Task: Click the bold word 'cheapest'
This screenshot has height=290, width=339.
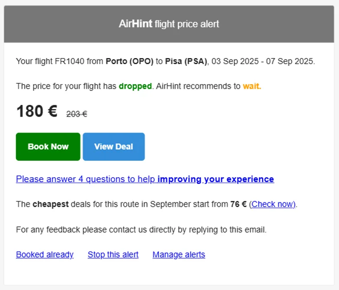Action: coord(51,204)
